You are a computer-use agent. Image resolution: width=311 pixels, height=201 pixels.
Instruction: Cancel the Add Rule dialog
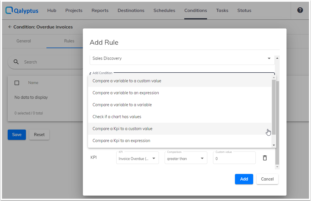click(x=267, y=179)
